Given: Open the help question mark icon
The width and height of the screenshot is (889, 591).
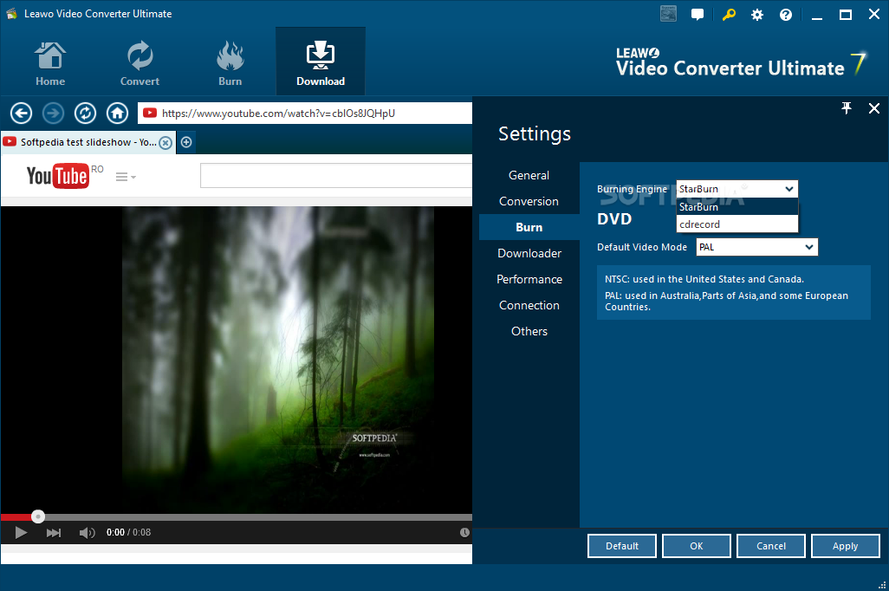Looking at the screenshot, I should (x=786, y=15).
